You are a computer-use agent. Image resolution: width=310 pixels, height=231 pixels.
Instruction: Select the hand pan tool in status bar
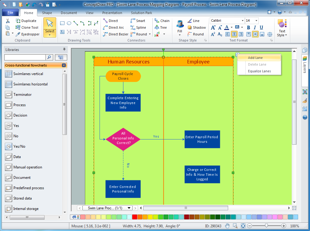pos(228,226)
